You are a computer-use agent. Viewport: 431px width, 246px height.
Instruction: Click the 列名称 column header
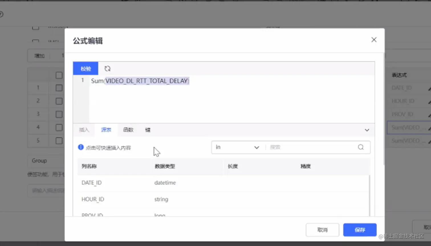pyautogui.click(x=89, y=166)
